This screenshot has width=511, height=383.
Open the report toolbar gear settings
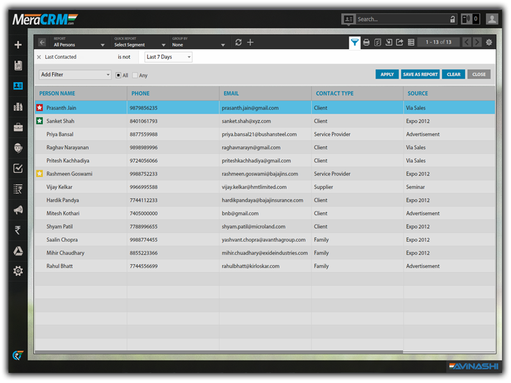click(x=489, y=42)
